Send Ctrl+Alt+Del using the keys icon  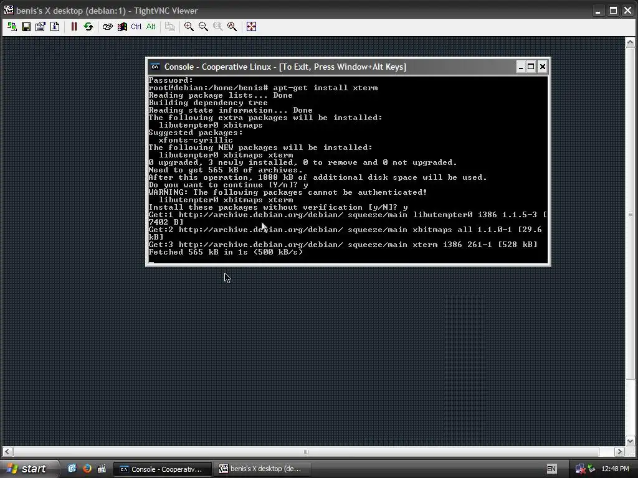107,27
